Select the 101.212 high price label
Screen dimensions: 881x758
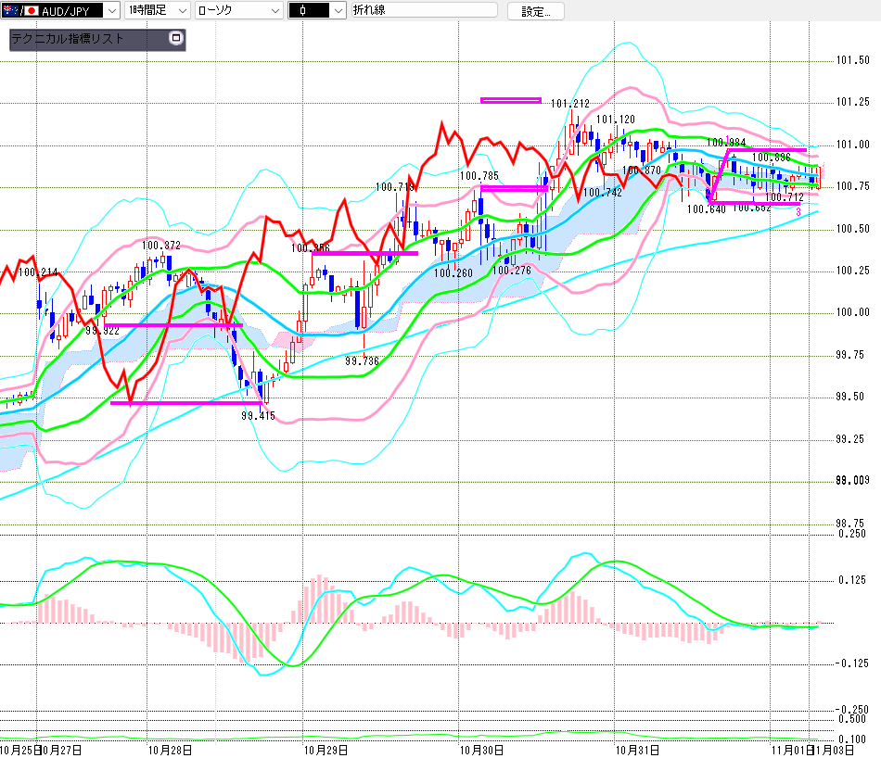(x=569, y=104)
